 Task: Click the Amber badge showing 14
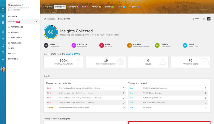click(x=129, y=45)
